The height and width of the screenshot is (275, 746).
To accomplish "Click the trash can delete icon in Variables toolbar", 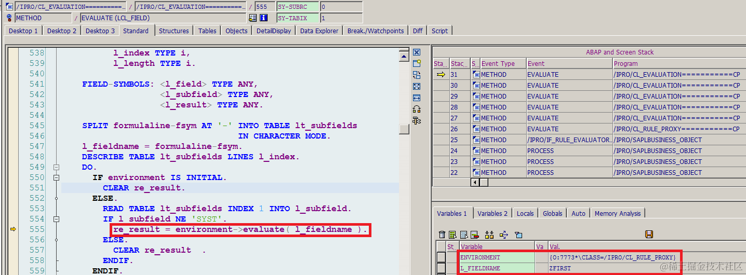I will coord(442,235).
